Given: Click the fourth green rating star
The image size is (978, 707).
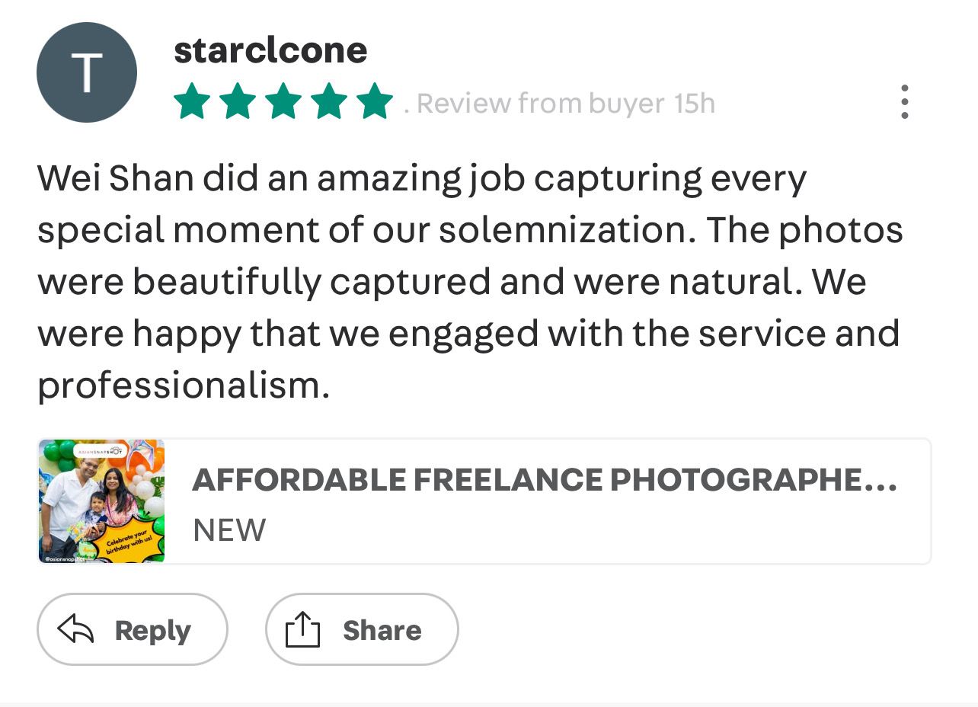Looking at the screenshot, I should (329, 102).
